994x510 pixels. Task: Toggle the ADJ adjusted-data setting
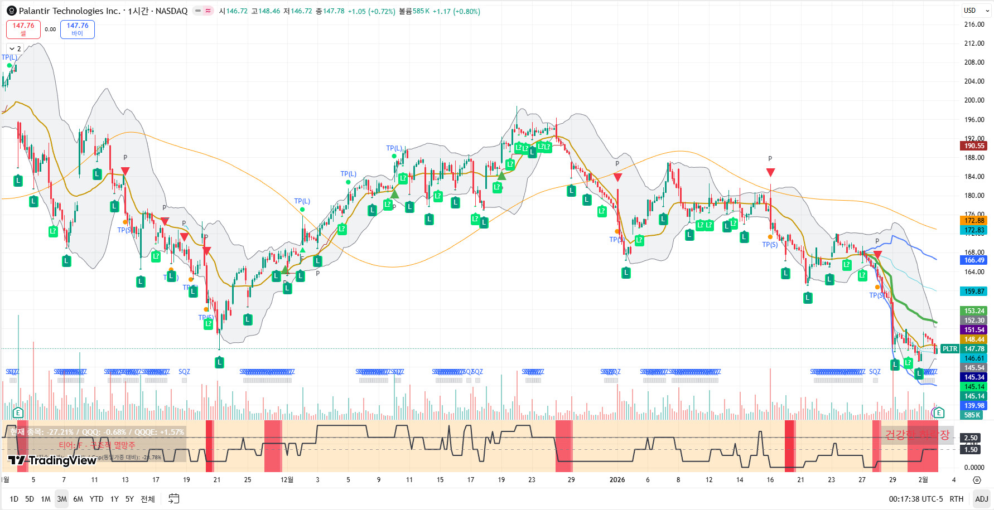(982, 499)
